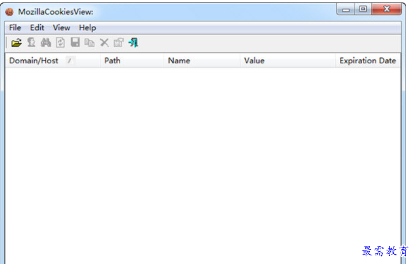Maximize the MozillaCookiesView window
Viewport: 412px width, 264px height.
click(x=363, y=9)
